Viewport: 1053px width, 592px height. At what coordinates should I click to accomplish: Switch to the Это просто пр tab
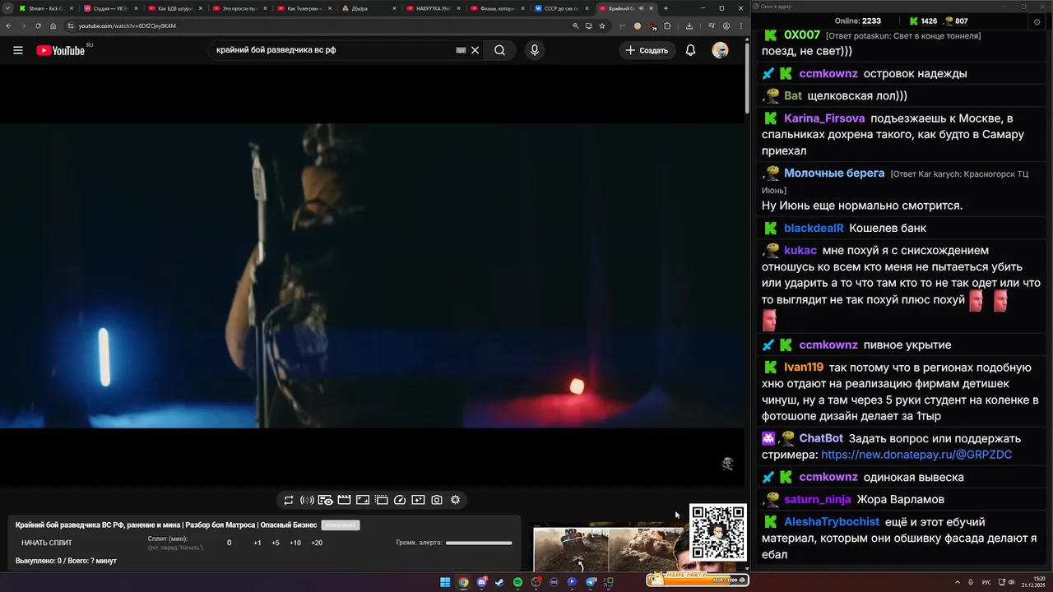coord(240,8)
